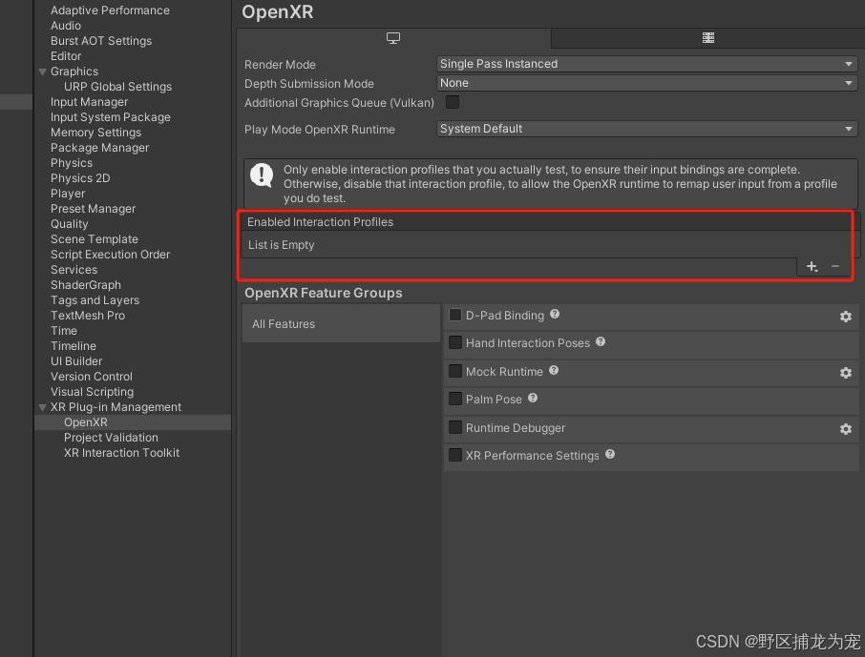Show help for D-Pad Binding
865x657 pixels.
tap(555, 314)
